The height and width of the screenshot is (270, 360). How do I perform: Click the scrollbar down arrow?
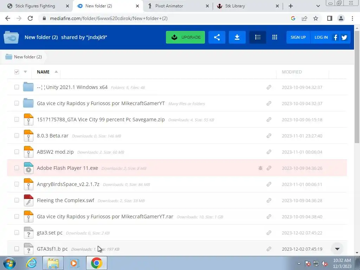(x=357, y=253)
